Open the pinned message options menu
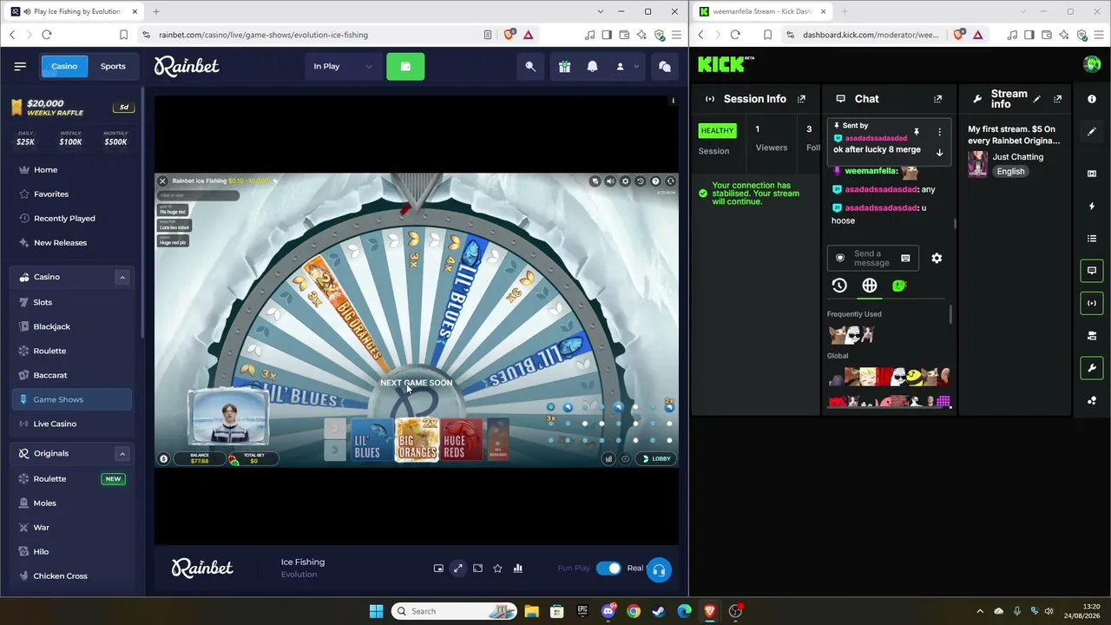Screen dimensions: 1111x625 tap(939, 132)
